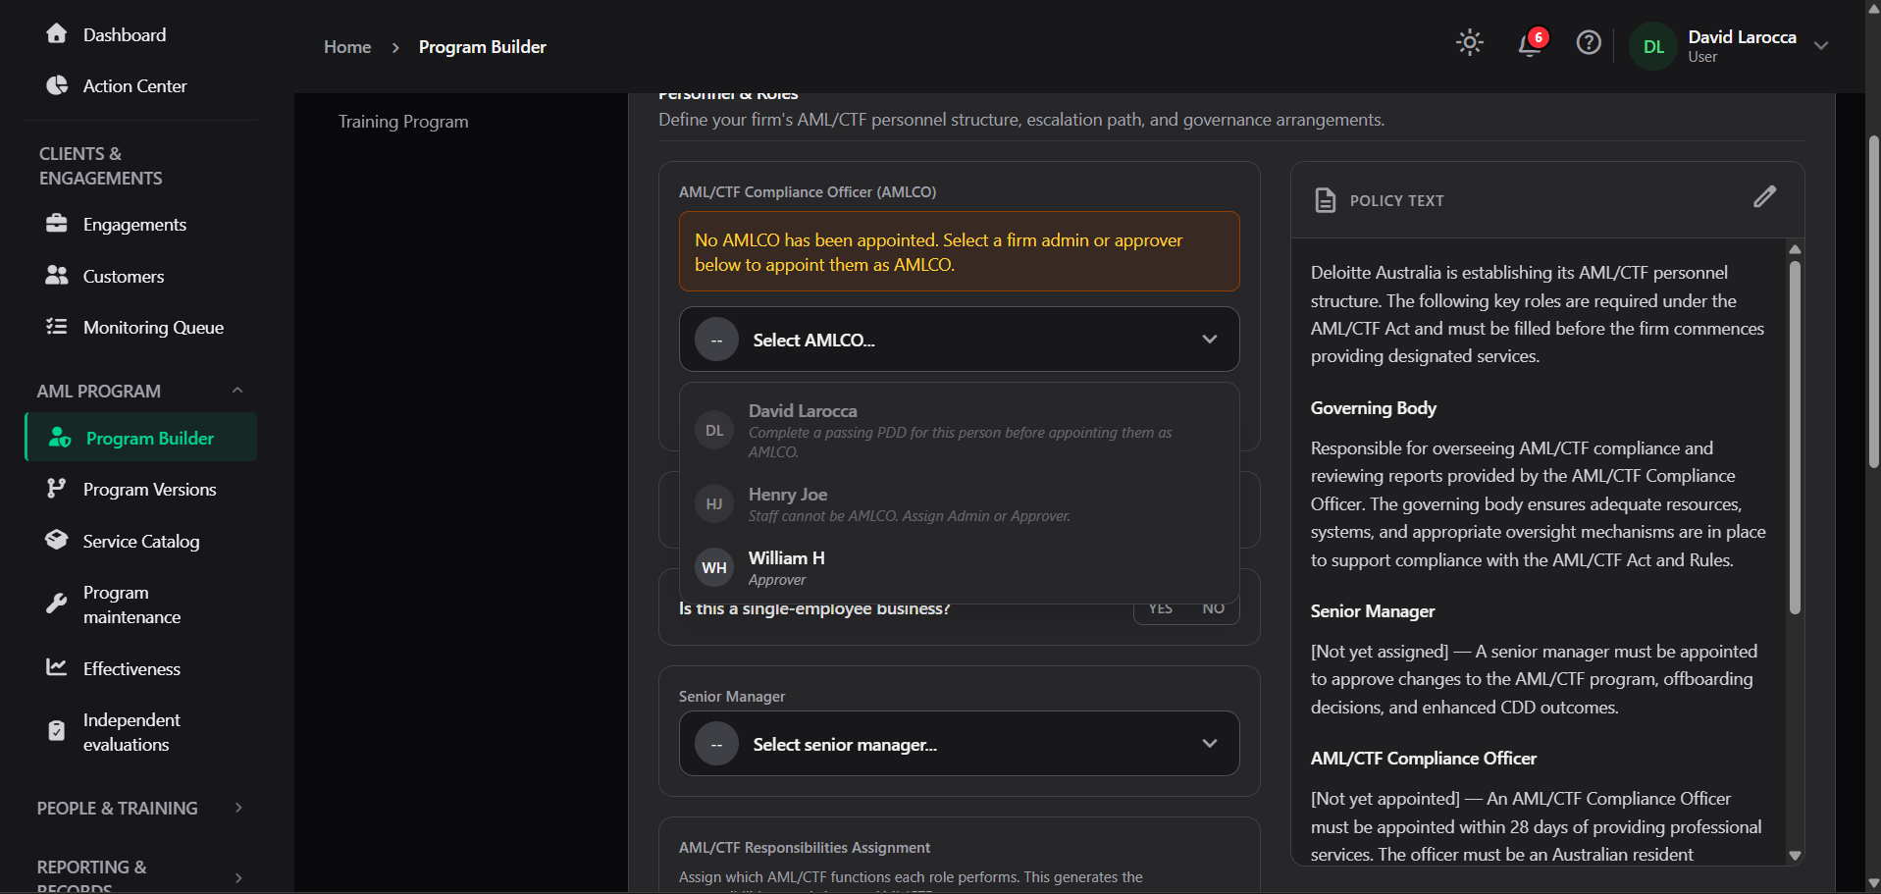
Task: Click the Monitoring Queue list icon
Action: (x=57, y=327)
